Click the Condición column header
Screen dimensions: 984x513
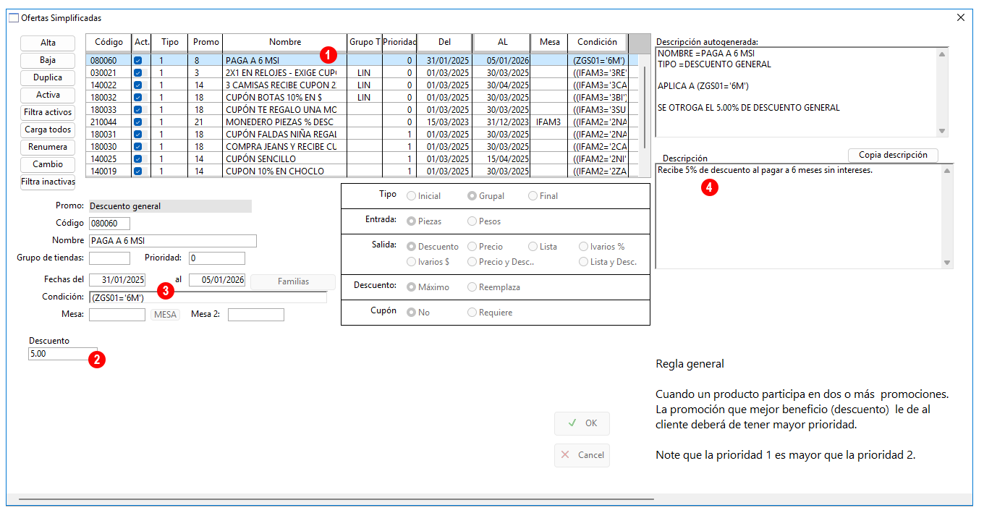point(598,43)
